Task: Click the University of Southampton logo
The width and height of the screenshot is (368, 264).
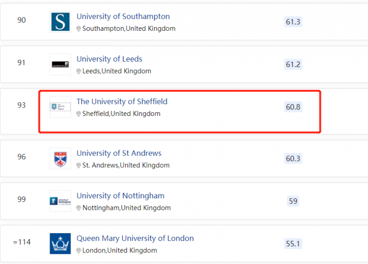Action: point(60,22)
